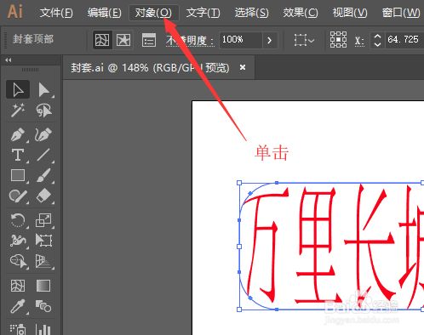This screenshot has width=424, height=335.
Task: Select the Rotate tool
Action: pyautogui.click(x=18, y=220)
